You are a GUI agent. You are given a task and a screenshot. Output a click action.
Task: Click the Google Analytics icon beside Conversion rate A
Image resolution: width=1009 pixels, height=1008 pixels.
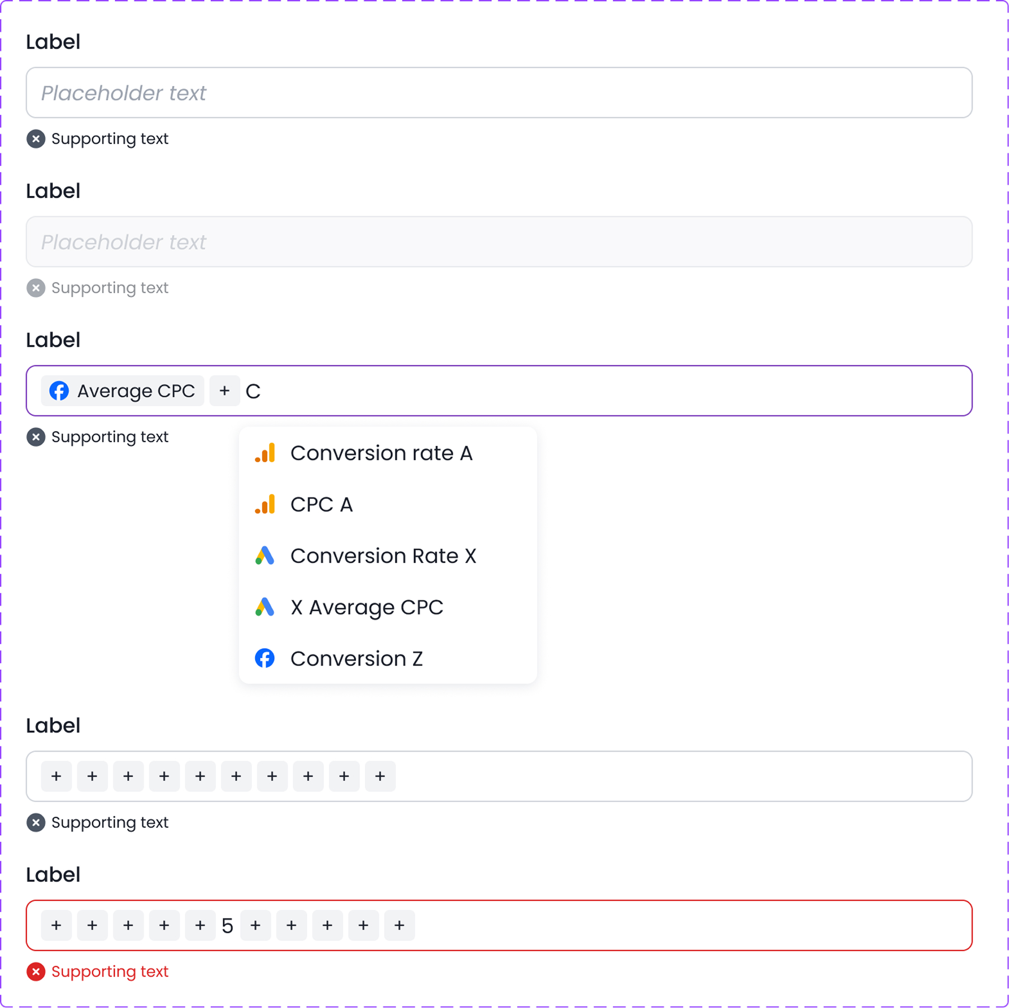point(265,453)
